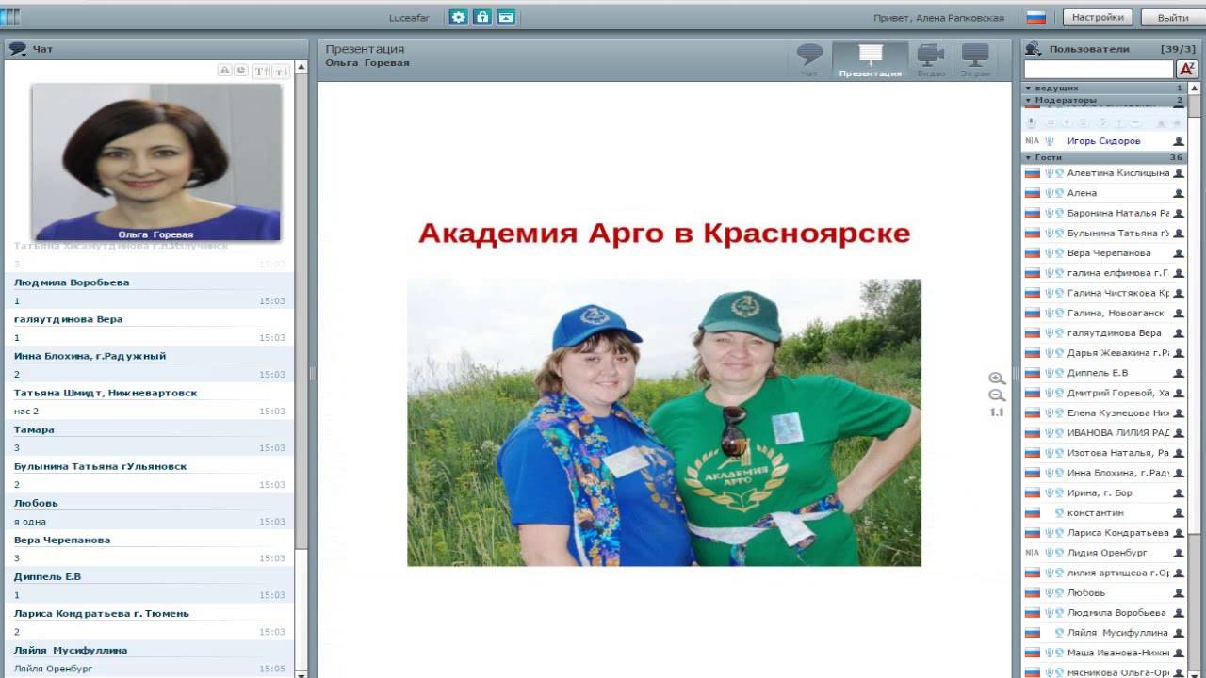Click the chat clock history icon

241,71
